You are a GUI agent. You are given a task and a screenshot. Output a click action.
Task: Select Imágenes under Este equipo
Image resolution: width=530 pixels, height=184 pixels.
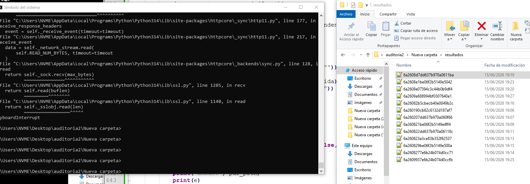(x=363, y=178)
